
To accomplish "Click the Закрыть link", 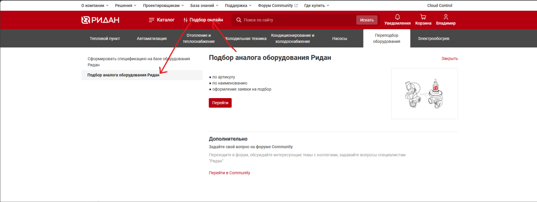I will [449, 59].
